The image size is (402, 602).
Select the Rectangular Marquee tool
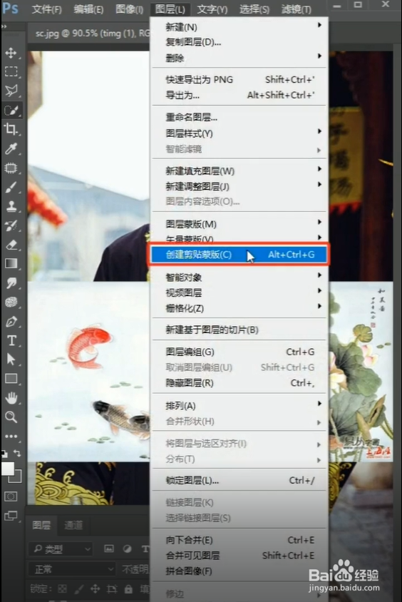[11, 72]
